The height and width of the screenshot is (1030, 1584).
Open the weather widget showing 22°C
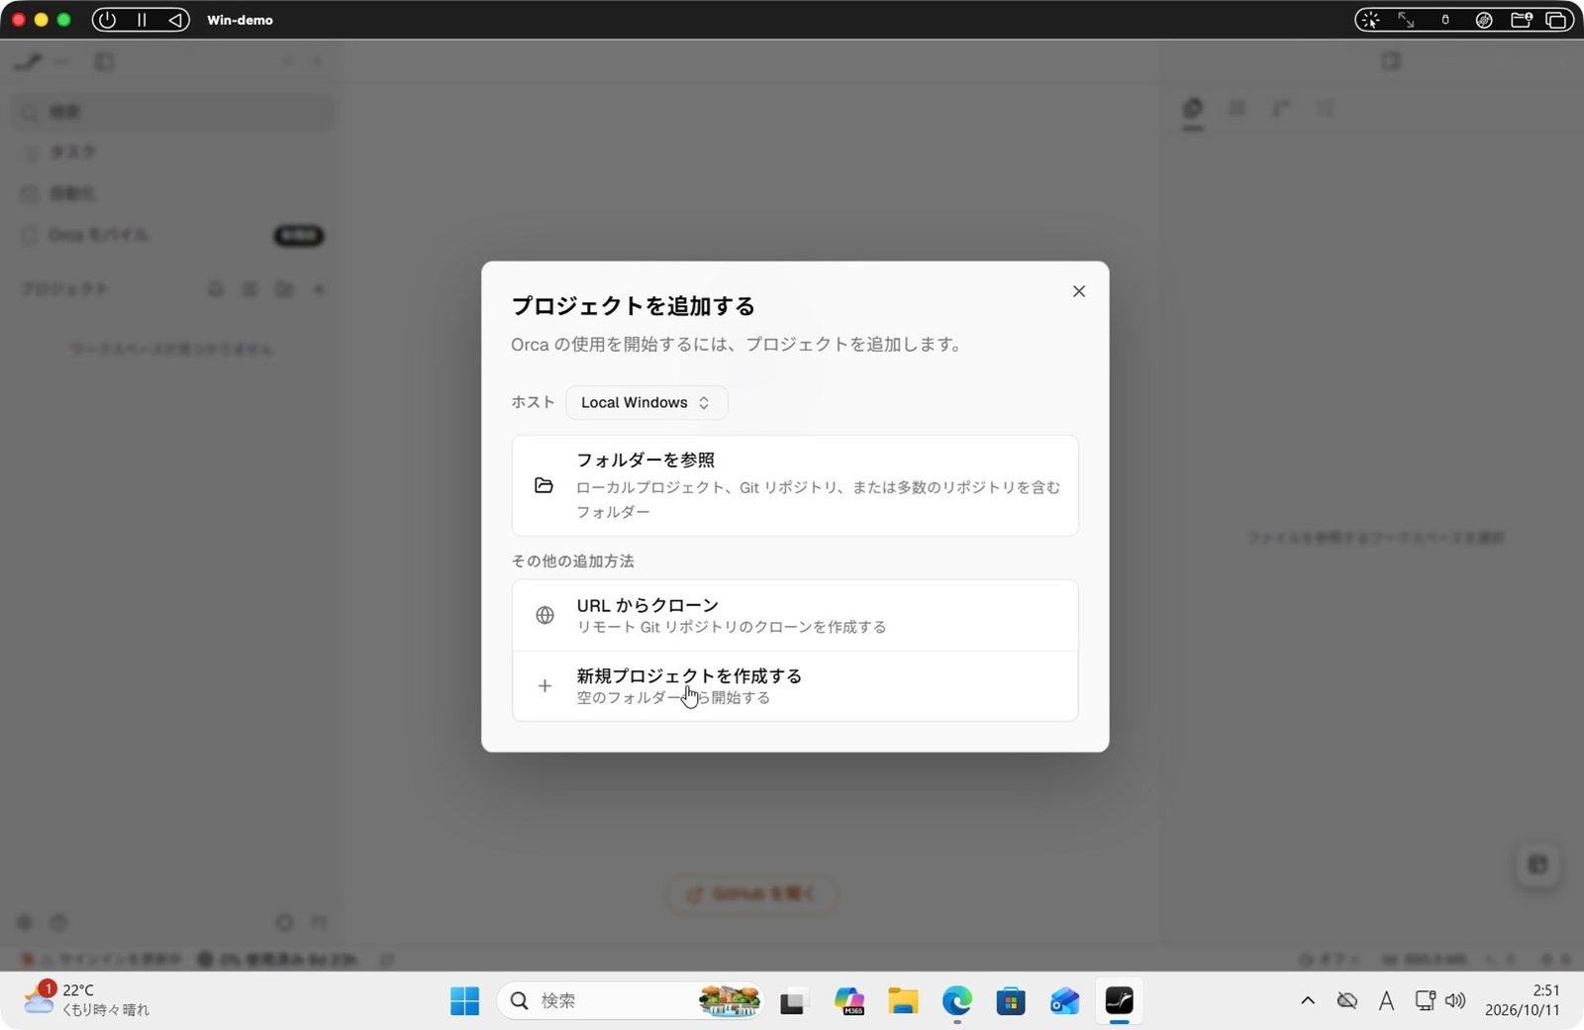click(87, 1000)
